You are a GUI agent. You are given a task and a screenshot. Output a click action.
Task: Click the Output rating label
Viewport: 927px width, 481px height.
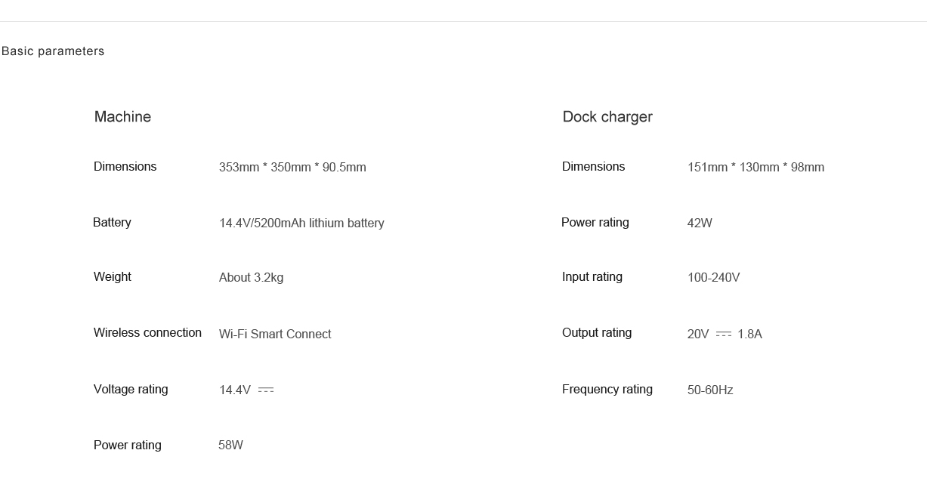pyautogui.click(x=597, y=333)
